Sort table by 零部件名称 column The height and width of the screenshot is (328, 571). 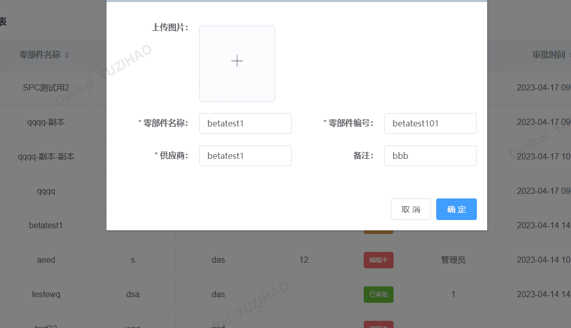pyautogui.click(x=67, y=55)
